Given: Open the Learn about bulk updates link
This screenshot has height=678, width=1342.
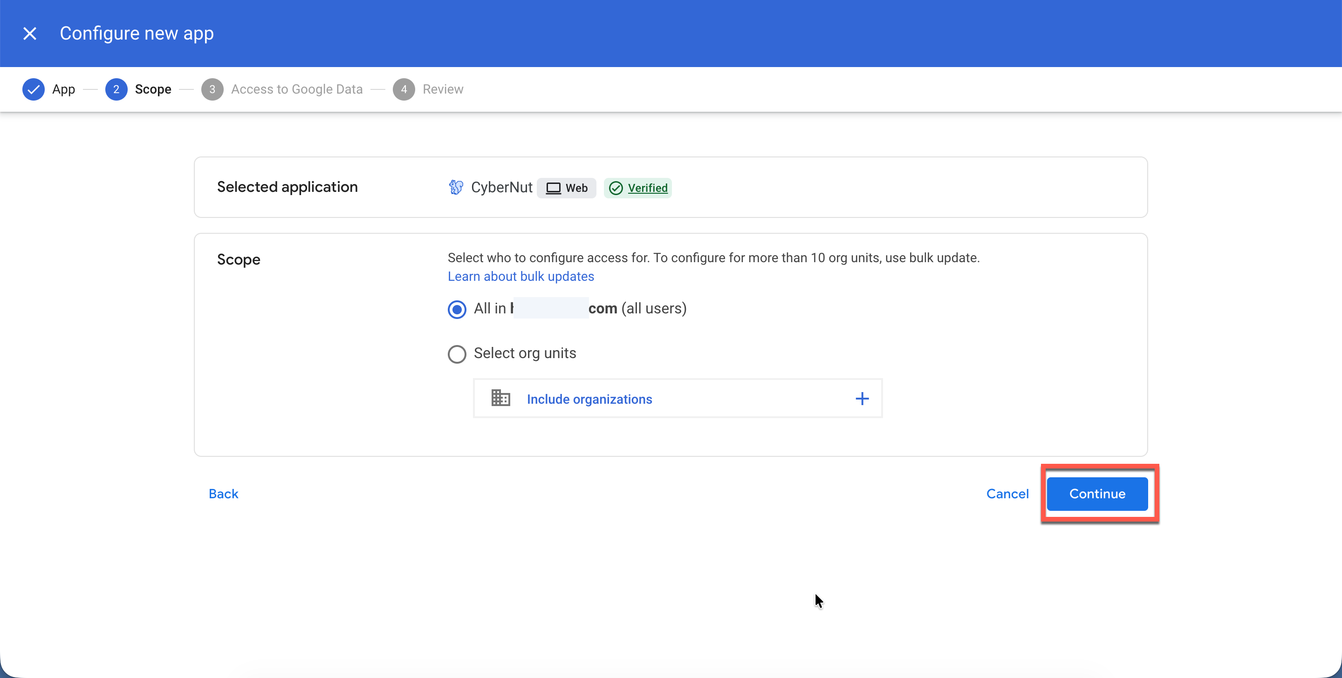Looking at the screenshot, I should point(520,277).
